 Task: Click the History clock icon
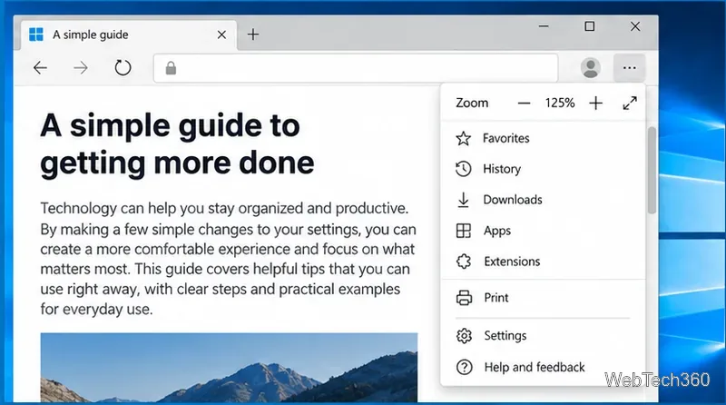pos(463,169)
